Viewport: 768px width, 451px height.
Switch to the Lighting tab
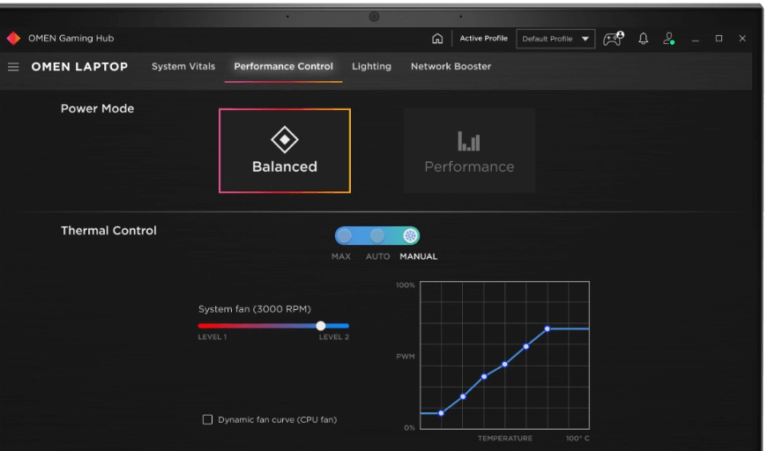coord(371,67)
